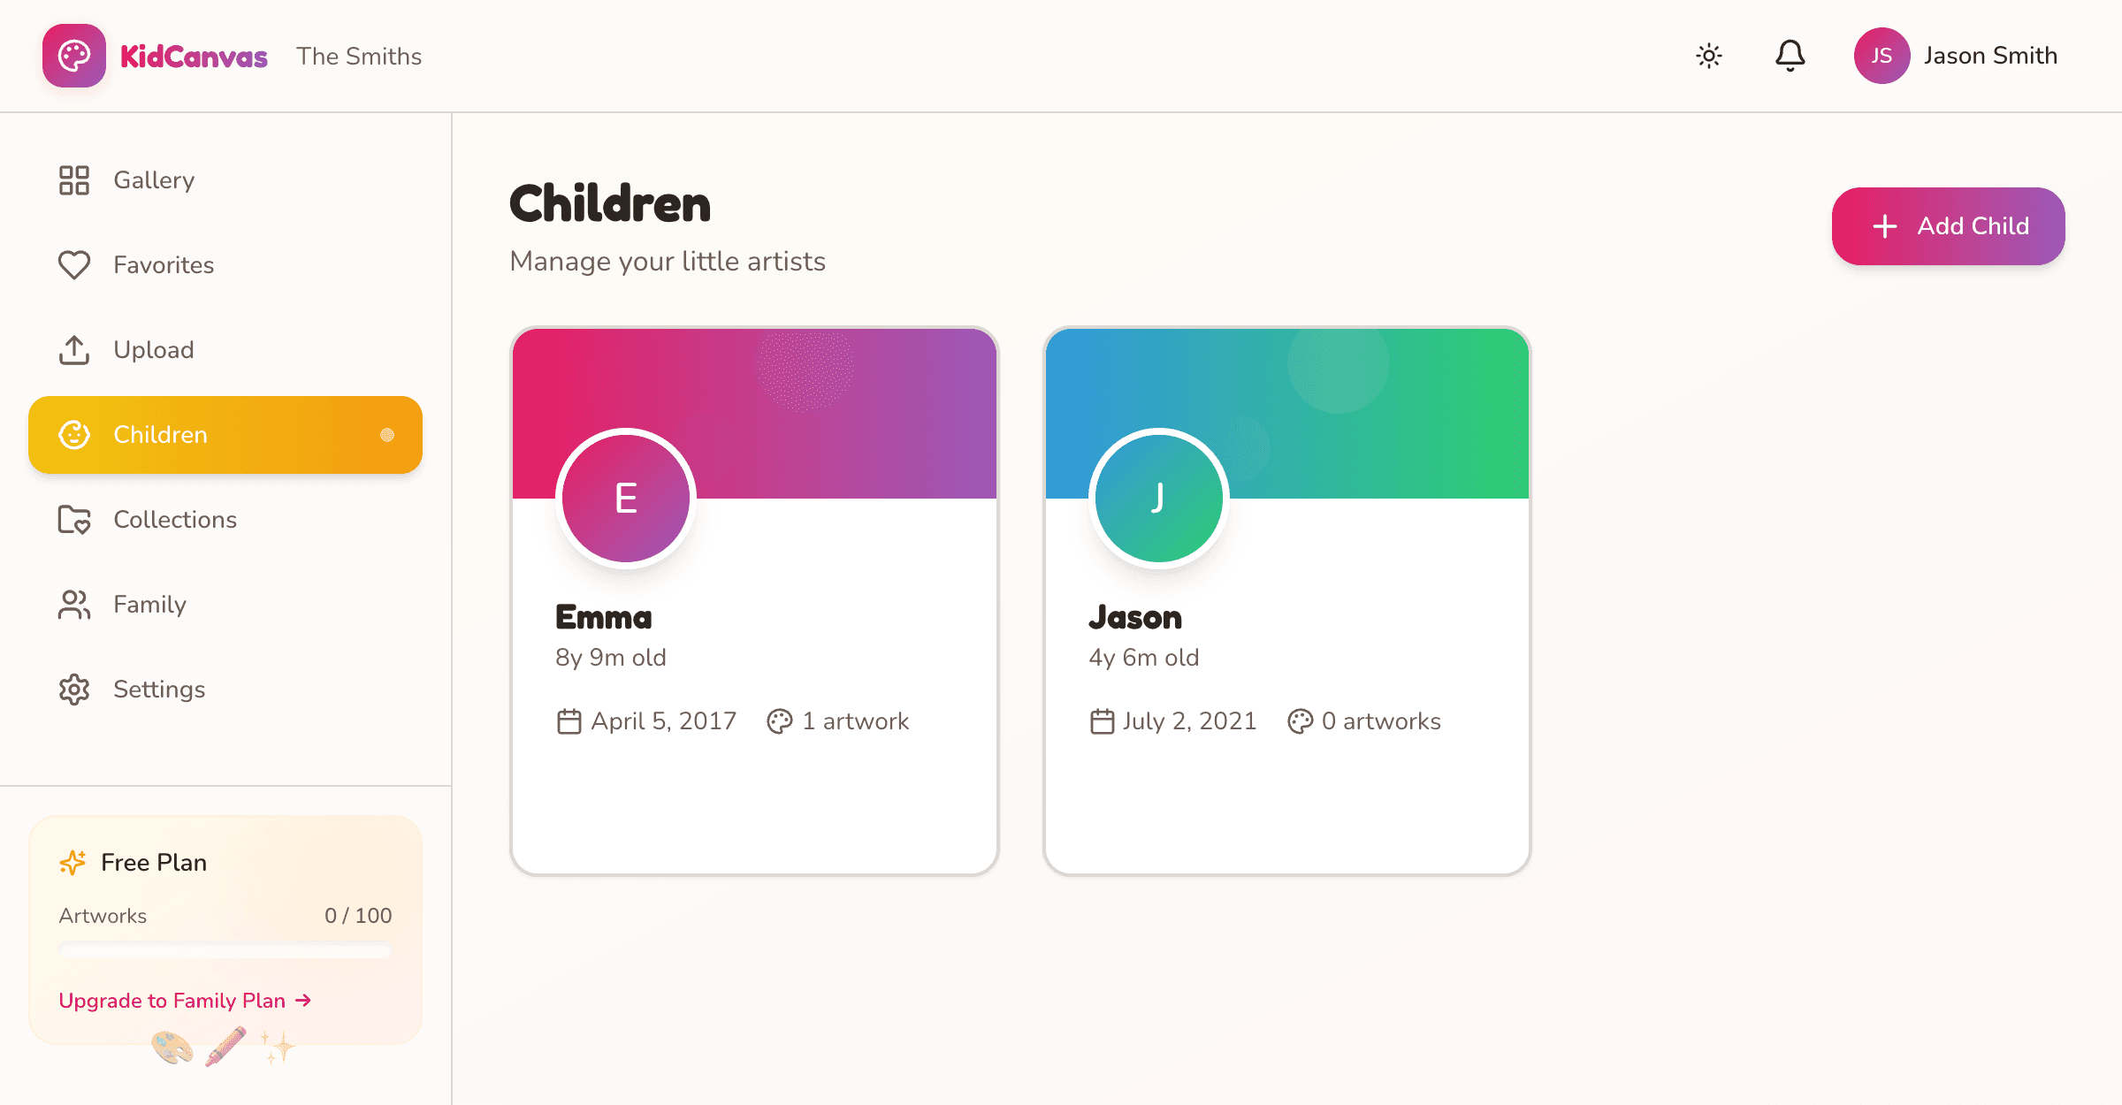Select the Collections folder icon

[74, 520]
